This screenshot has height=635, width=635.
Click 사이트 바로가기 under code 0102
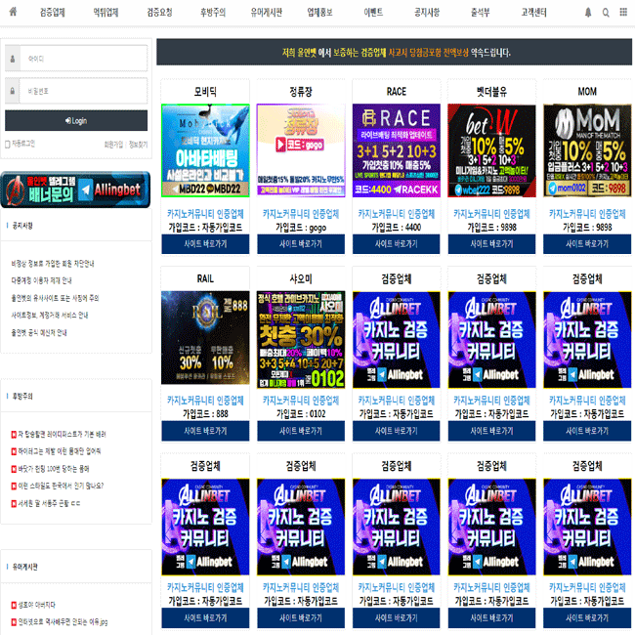click(x=301, y=431)
